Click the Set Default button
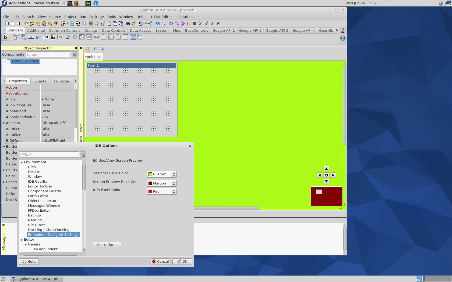Screen dimensions: 452x282 107,245
